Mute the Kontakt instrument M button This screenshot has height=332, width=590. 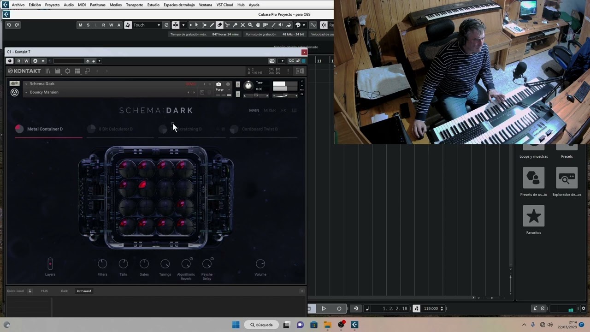[238, 94]
